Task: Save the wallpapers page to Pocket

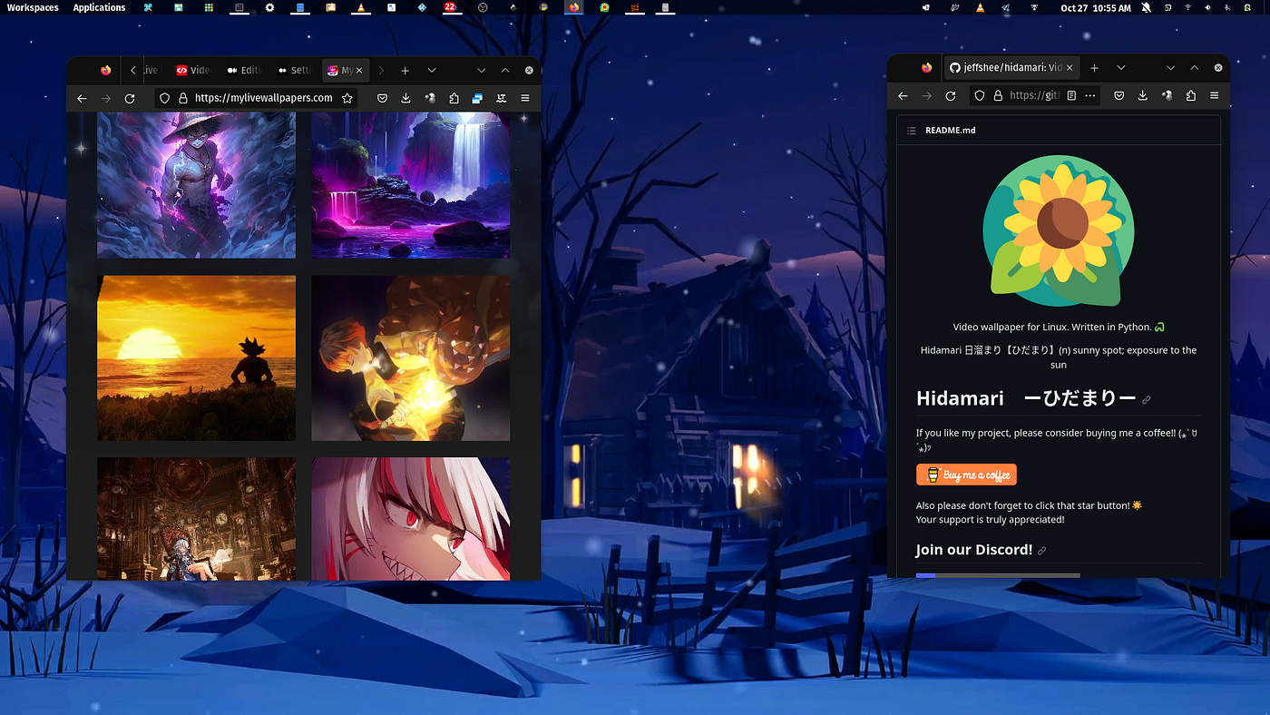Action: pyautogui.click(x=382, y=97)
